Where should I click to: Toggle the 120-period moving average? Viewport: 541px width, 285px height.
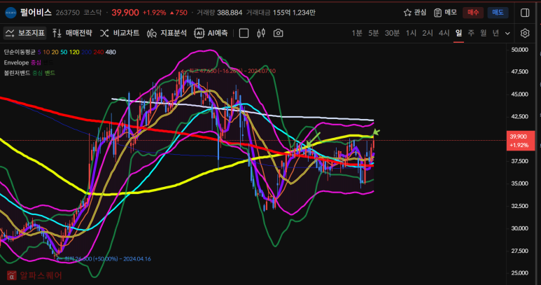coord(74,52)
